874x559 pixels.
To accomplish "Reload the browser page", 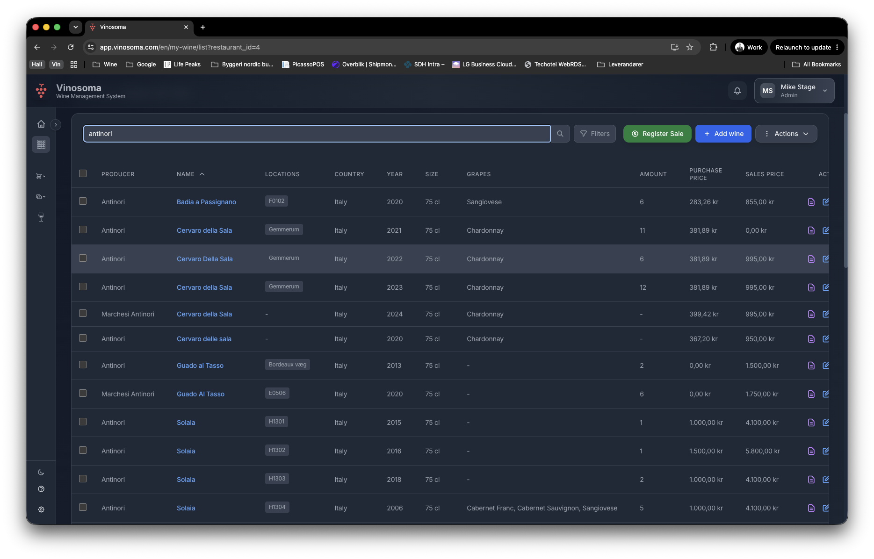I will 71,47.
